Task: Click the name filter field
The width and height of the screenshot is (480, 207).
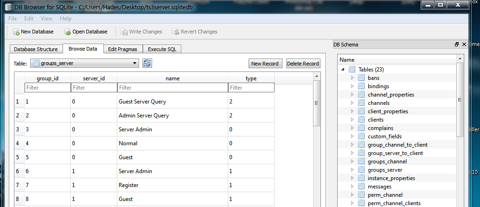Action: pyautogui.click(x=173, y=88)
